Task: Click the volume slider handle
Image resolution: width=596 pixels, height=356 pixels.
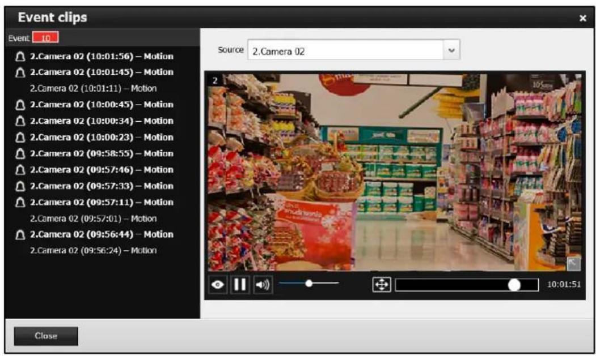Action: pos(309,283)
